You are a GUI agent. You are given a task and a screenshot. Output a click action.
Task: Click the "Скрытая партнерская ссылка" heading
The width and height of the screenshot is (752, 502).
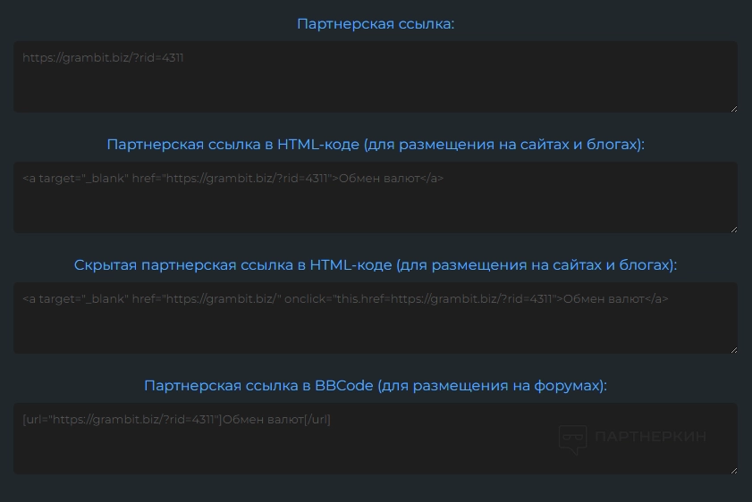376,265
